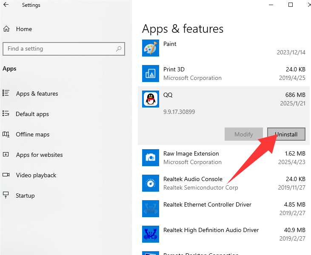Click the search magnifier icon
This screenshot has height=255, width=311.
pos(119,49)
